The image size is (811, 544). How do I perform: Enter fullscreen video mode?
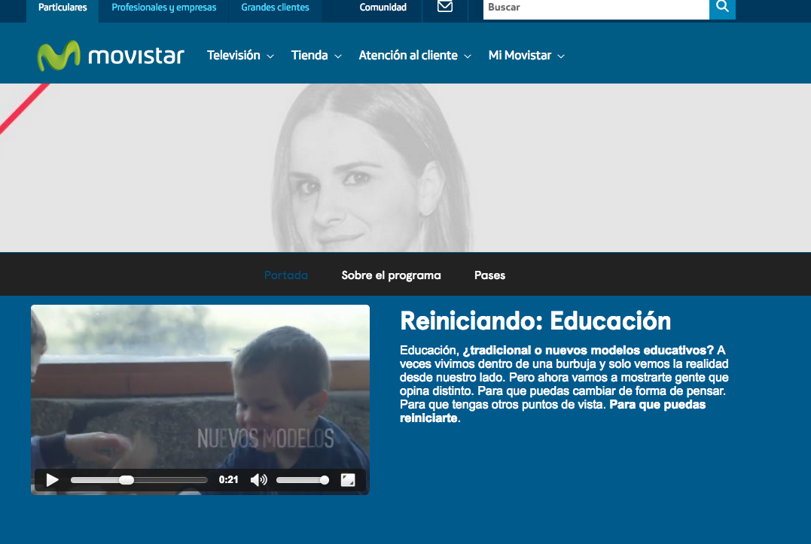348,480
